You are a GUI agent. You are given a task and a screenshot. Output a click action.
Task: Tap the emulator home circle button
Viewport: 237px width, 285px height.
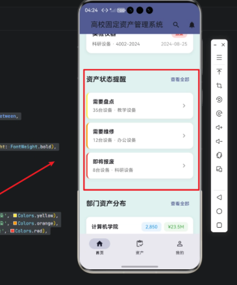point(219,211)
